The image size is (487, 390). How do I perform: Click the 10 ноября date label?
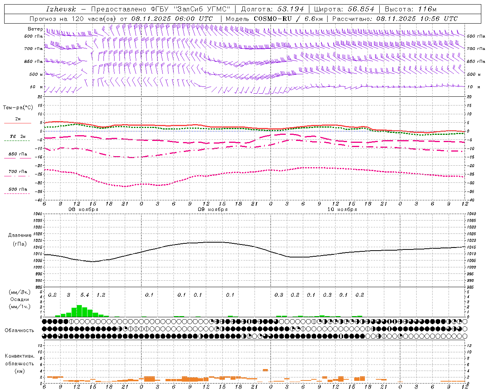click(342, 209)
